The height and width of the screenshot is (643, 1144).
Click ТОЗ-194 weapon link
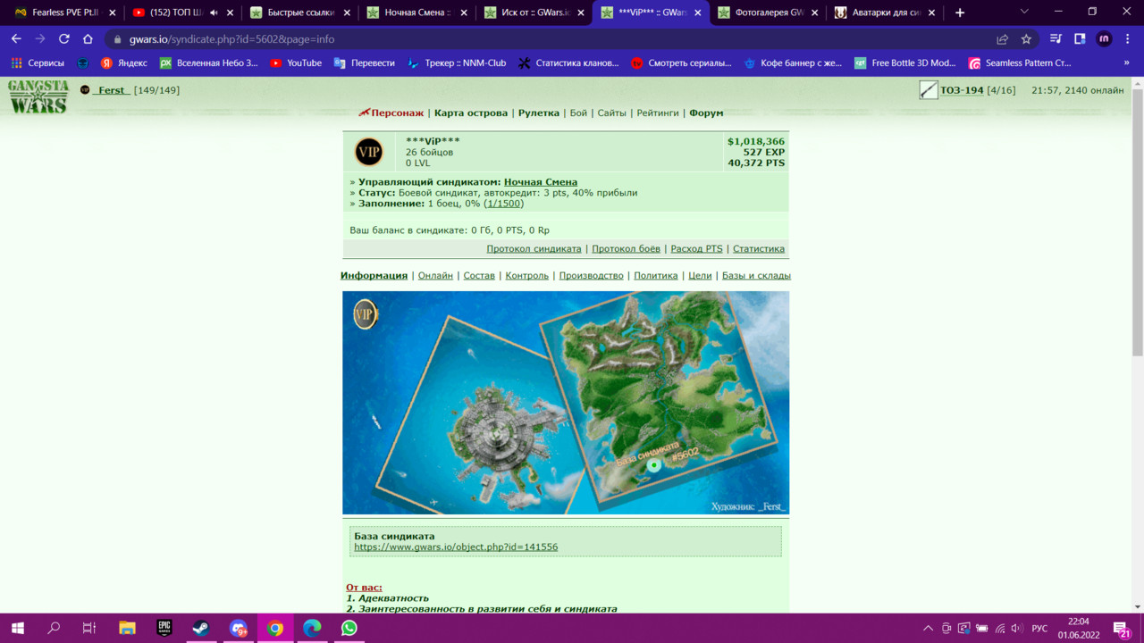[x=962, y=90]
